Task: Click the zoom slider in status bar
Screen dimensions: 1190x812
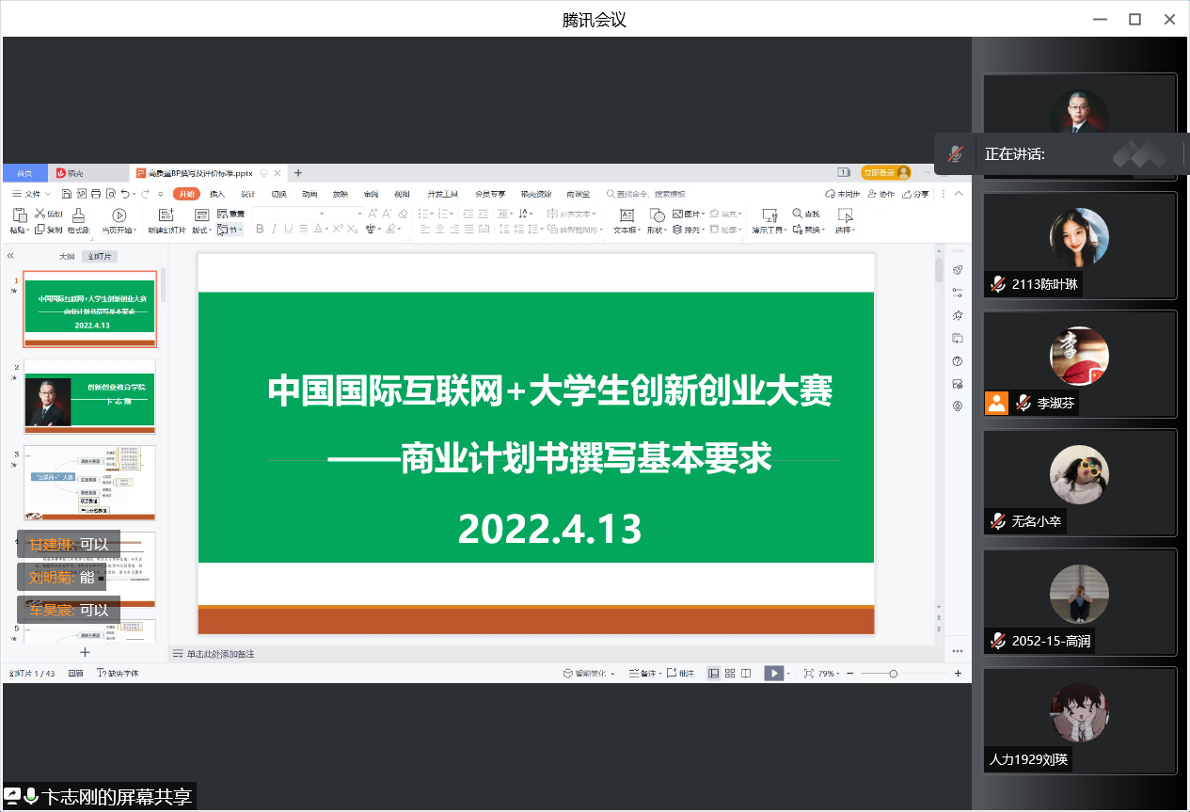Action: (x=893, y=673)
